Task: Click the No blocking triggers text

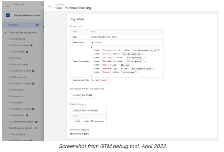Action: pos(80,134)
